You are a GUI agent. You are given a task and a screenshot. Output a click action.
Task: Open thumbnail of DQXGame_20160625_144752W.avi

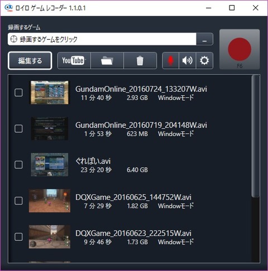click(x=50, y=201)
